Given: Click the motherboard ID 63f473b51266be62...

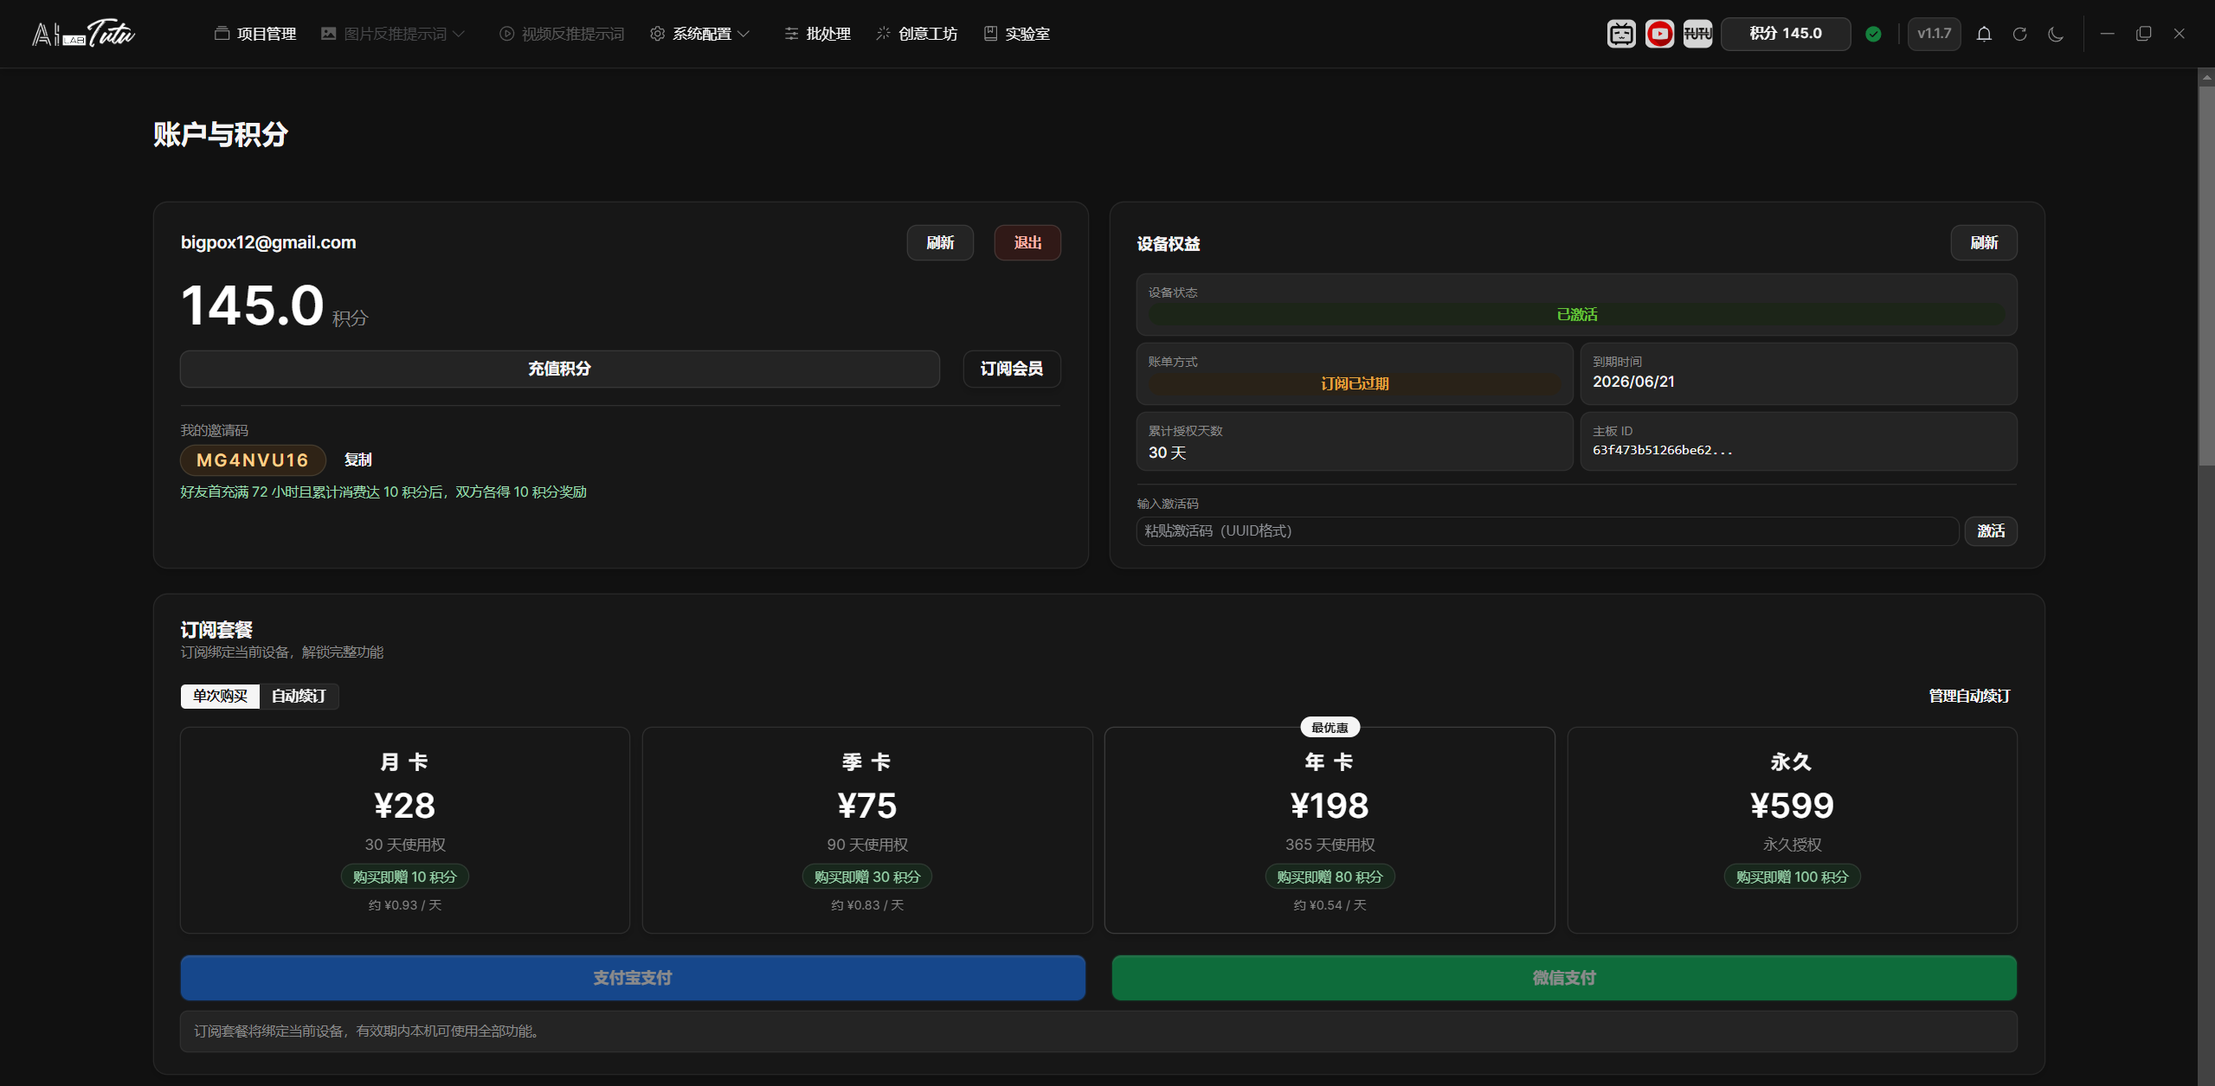Looking at the screenshot, I should coord(1663,450).
